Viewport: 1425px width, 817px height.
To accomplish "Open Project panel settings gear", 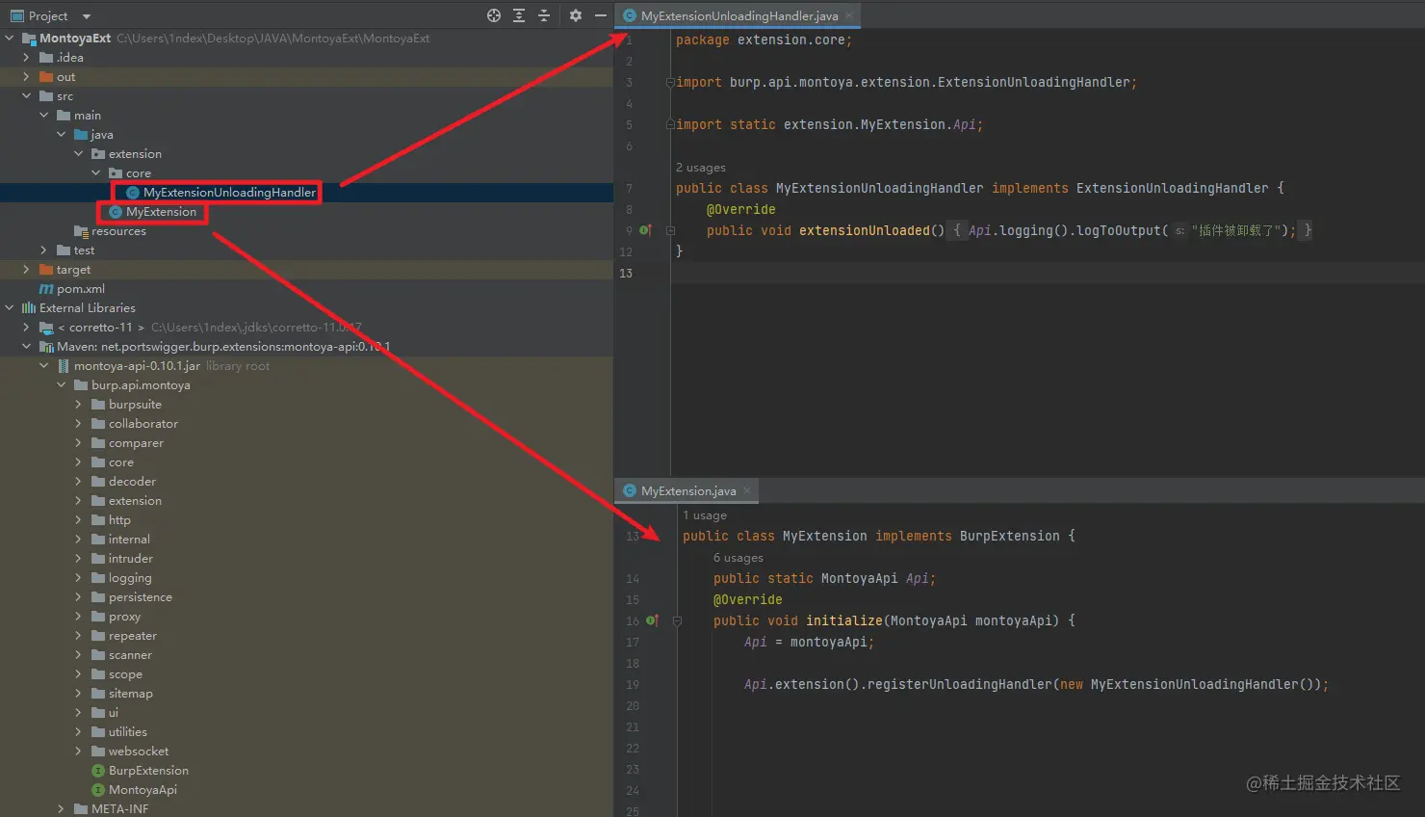I will click(576, 15).
